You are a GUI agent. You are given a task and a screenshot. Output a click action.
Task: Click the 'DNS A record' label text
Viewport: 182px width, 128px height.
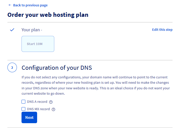(37, 102)
